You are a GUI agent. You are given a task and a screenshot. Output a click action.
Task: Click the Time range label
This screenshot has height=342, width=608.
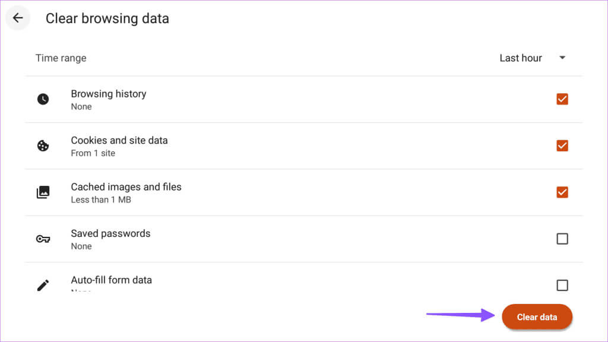[x=61, y=58]
